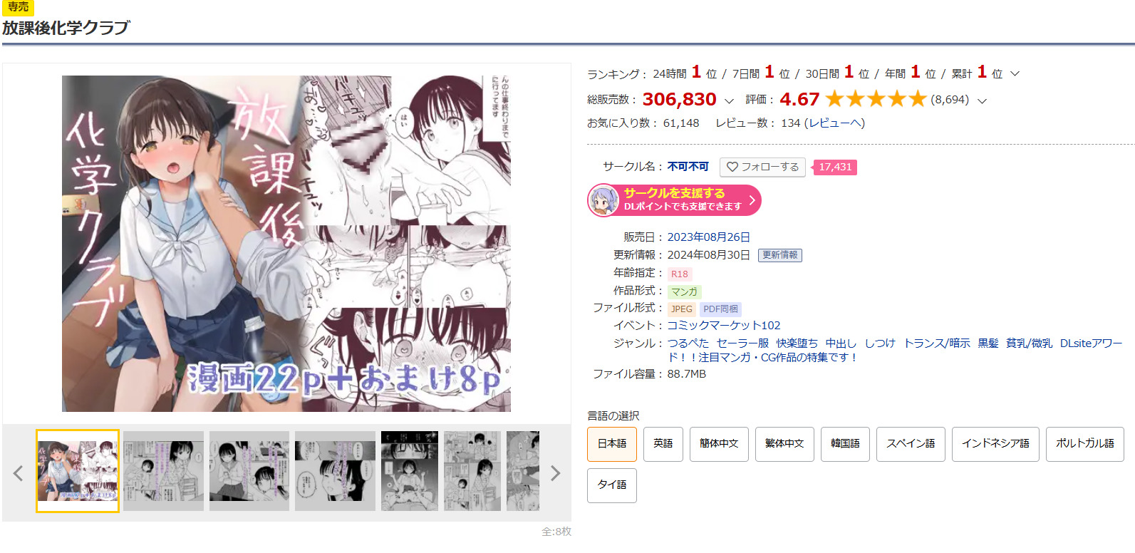Expand the ranking details chevron

point(1015,73)
